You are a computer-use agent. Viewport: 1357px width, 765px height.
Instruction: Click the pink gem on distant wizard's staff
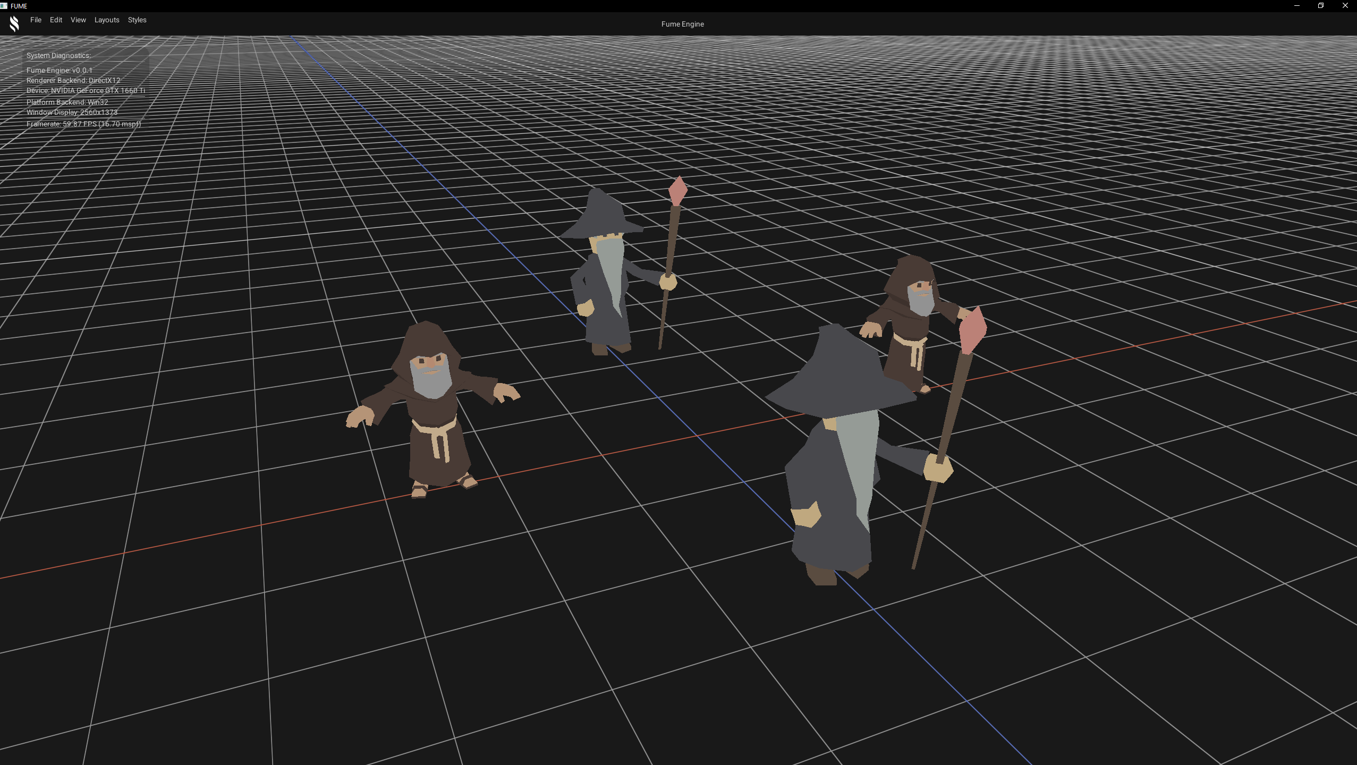coord(677,190)
